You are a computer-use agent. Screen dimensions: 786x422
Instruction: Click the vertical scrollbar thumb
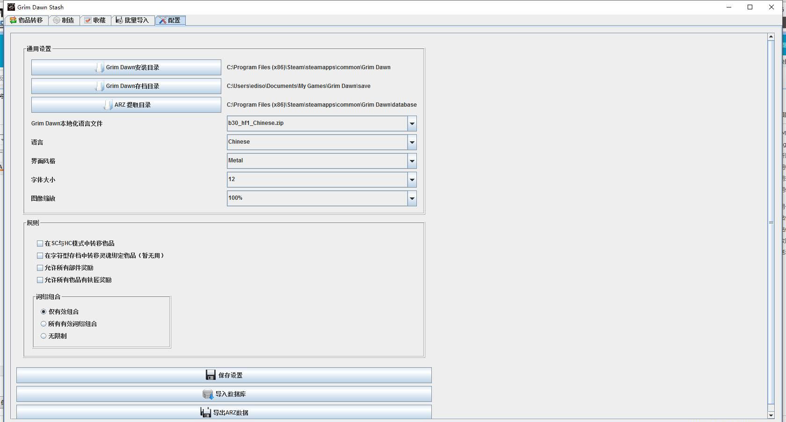(x=771, y=222)
